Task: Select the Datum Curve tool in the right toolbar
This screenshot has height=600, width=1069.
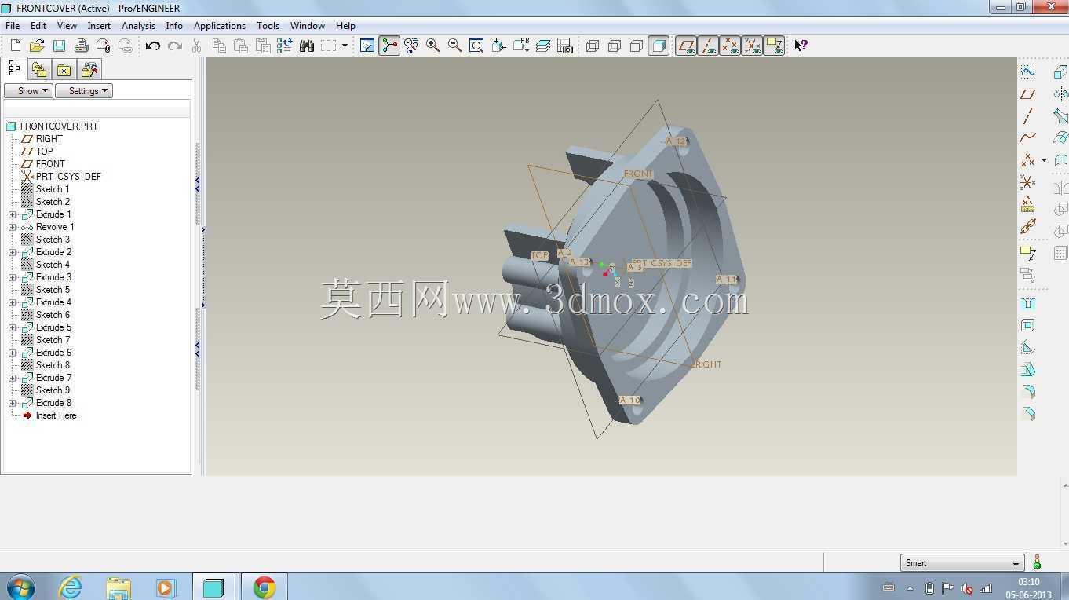Action: (1027, 137)
